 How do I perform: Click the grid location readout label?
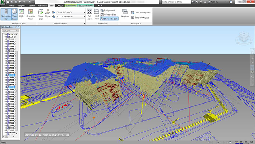[47, 135]
